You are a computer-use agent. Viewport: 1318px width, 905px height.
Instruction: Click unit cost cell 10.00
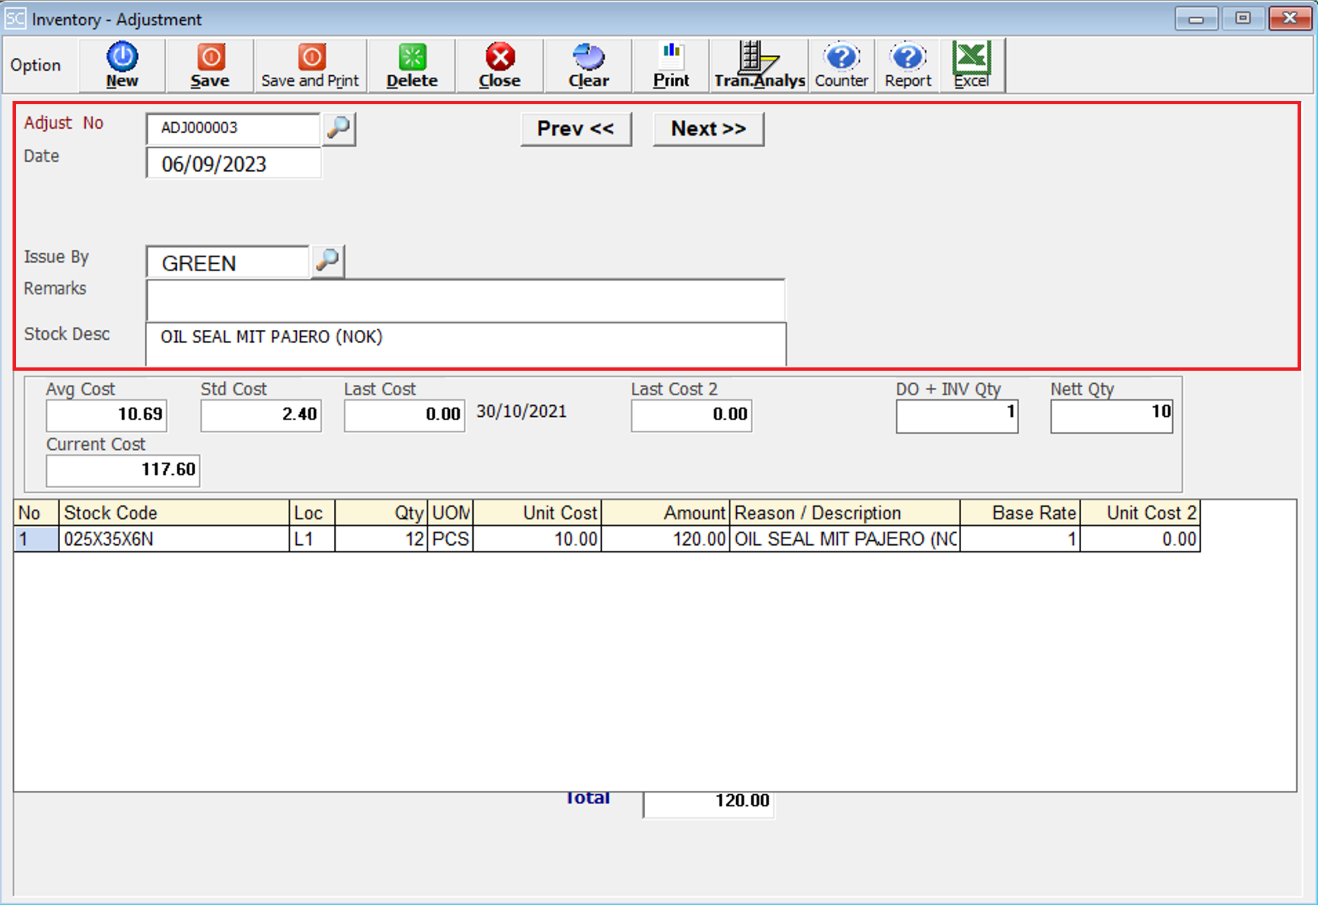tap(537, 539)
